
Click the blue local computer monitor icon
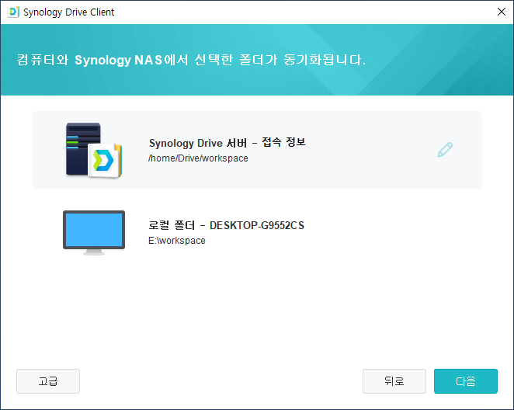coord(94,232)
